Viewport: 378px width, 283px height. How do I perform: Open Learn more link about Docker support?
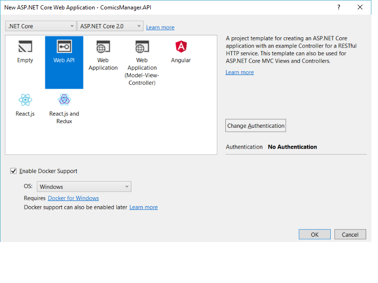point(144,207)
